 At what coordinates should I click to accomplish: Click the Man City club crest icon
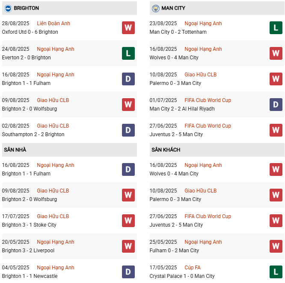click(155, 8)
